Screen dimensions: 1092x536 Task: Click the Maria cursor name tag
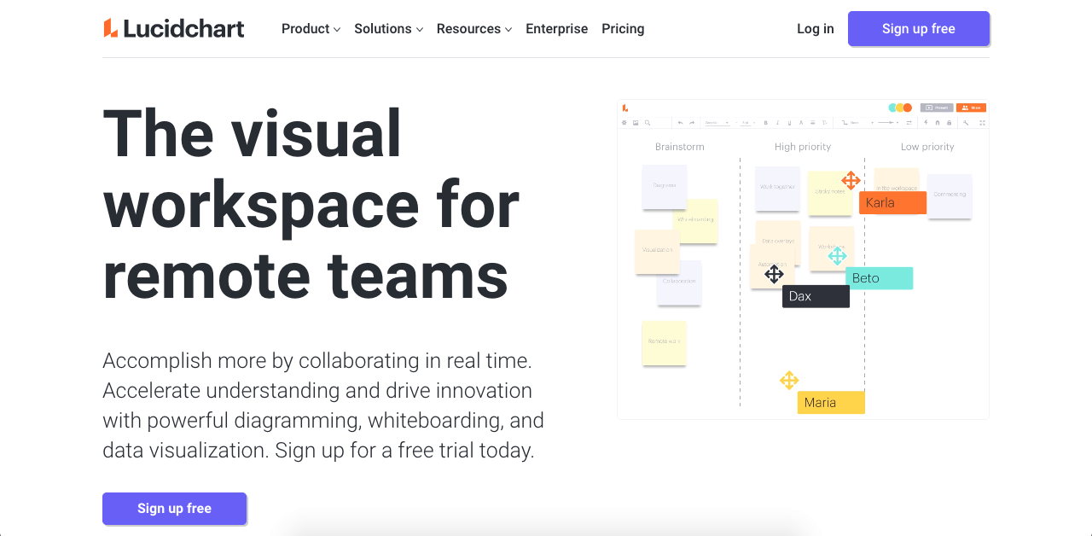[831, 403]
